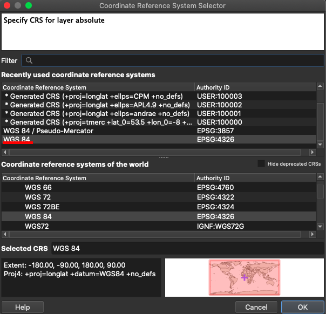Image resolution: width=326 pixels, height=314 pixels.
Task: Click the world map extent preview
Action: click(x=244, y=277)
